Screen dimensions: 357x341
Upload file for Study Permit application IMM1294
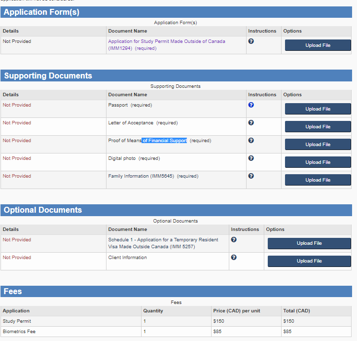point(318,45)
